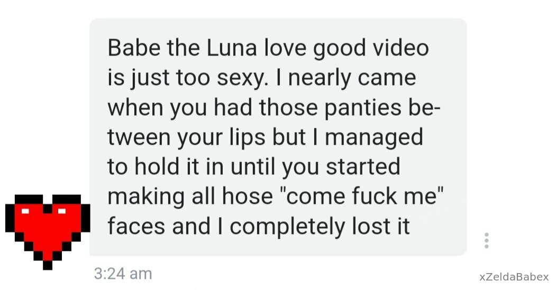Click the pixel heart avatar
556x290 pixels.
(x=48, y=232)
